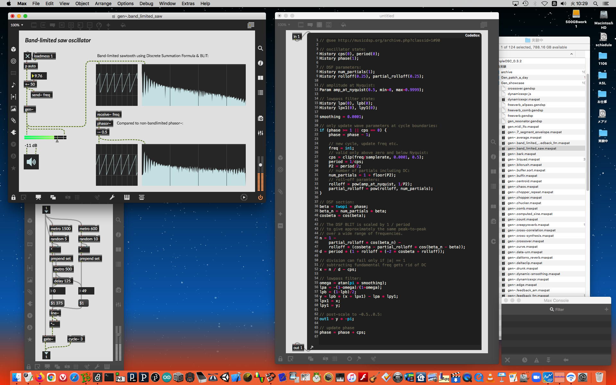Viewport: 616px width, 385px height.
Task: Click the search magnifier in the band_limited_saw sidebar
Action: click(x=261, y=48)
